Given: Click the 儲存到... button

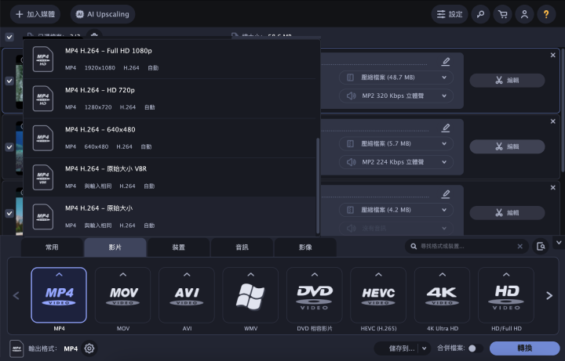Looking at the screenshot, I should (x=398, y=348).
